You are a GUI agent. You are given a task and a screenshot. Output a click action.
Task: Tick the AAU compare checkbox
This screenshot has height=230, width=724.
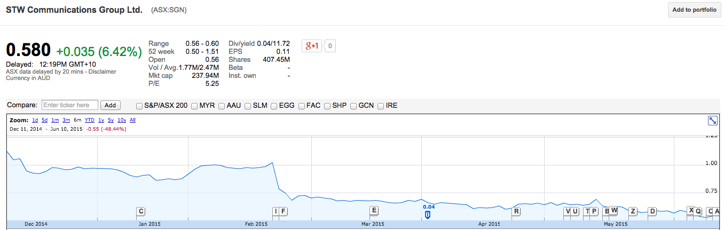coord(222,106)
